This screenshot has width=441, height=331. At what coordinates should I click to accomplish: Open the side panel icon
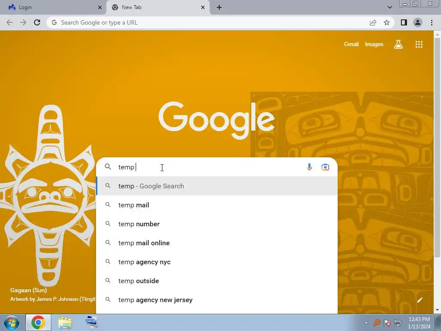tap(404, 22)
